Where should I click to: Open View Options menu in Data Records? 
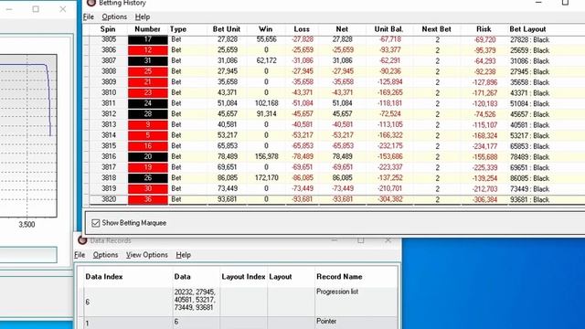(x=146, y=255)
